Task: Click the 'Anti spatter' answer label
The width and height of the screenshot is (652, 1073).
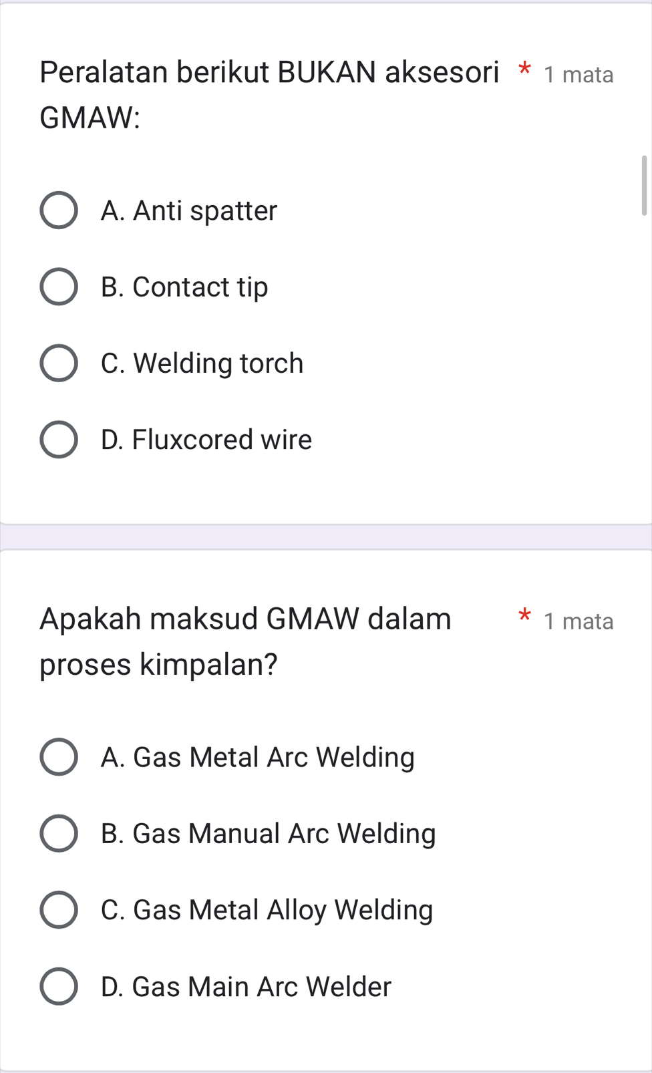Action: pyautogui.click(x=189, y=211)
